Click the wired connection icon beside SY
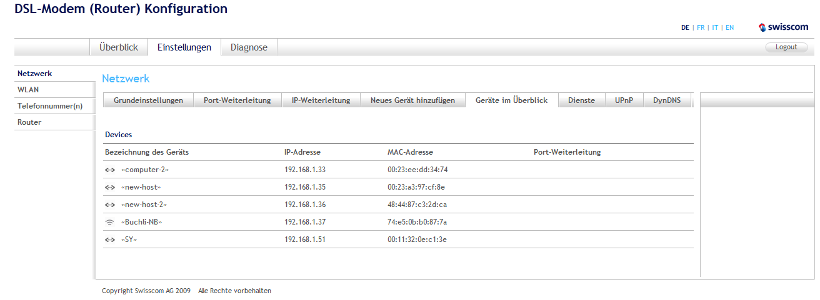 click(x=109, y=240)
